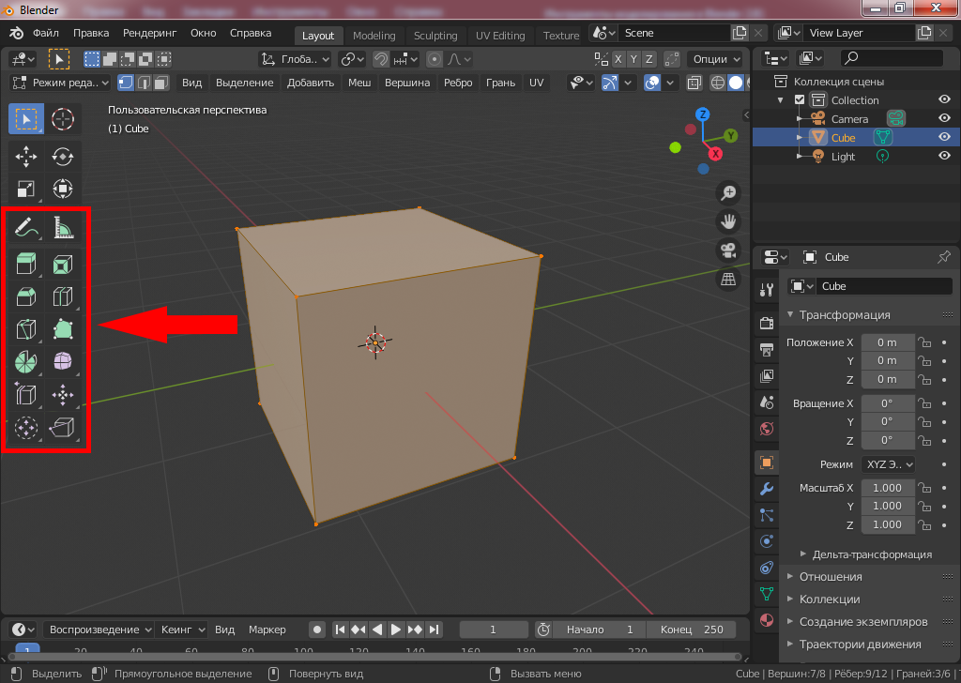Select the Loop Cut tool
The image size is (961, 683).
click(x=63, y=297)
